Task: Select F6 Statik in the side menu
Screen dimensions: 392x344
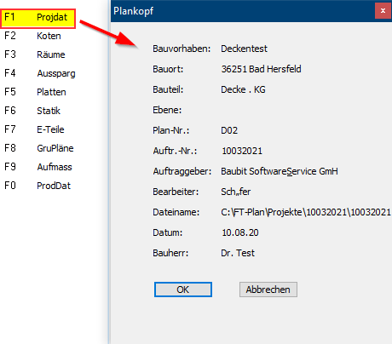Action: pos(37,111)
